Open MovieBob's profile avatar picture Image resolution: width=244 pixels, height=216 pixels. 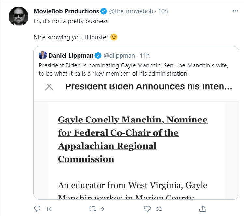pos(19,17)
